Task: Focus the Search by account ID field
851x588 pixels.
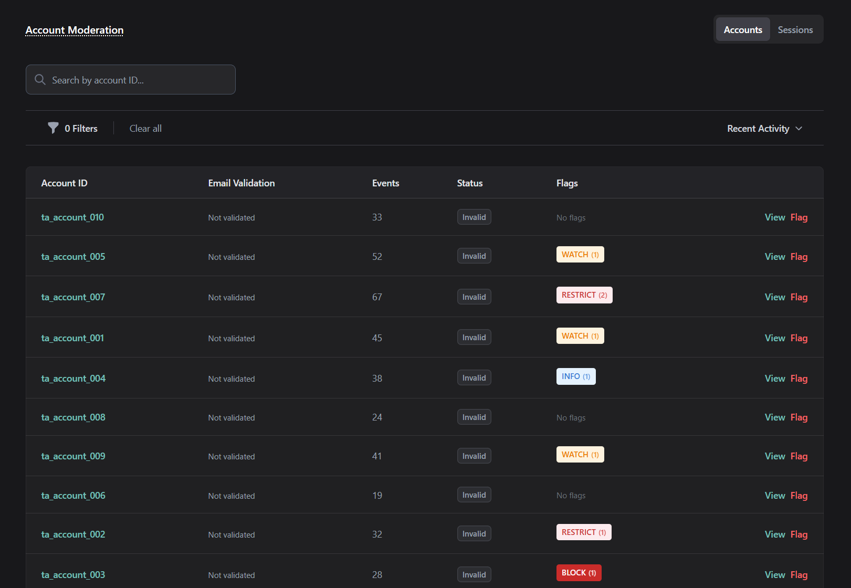Action: tap(136, 80)
